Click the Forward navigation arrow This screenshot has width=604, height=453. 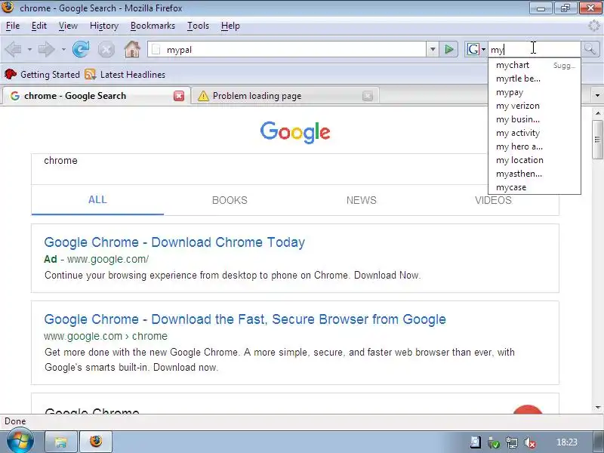(x=46, y=49)
